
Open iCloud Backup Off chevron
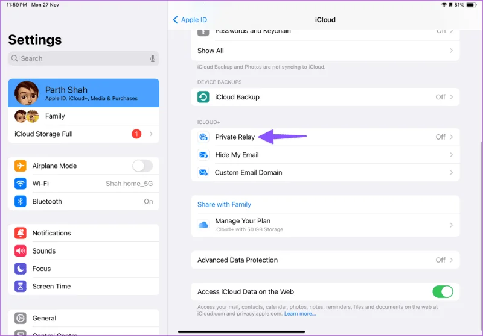click(451, 97)
